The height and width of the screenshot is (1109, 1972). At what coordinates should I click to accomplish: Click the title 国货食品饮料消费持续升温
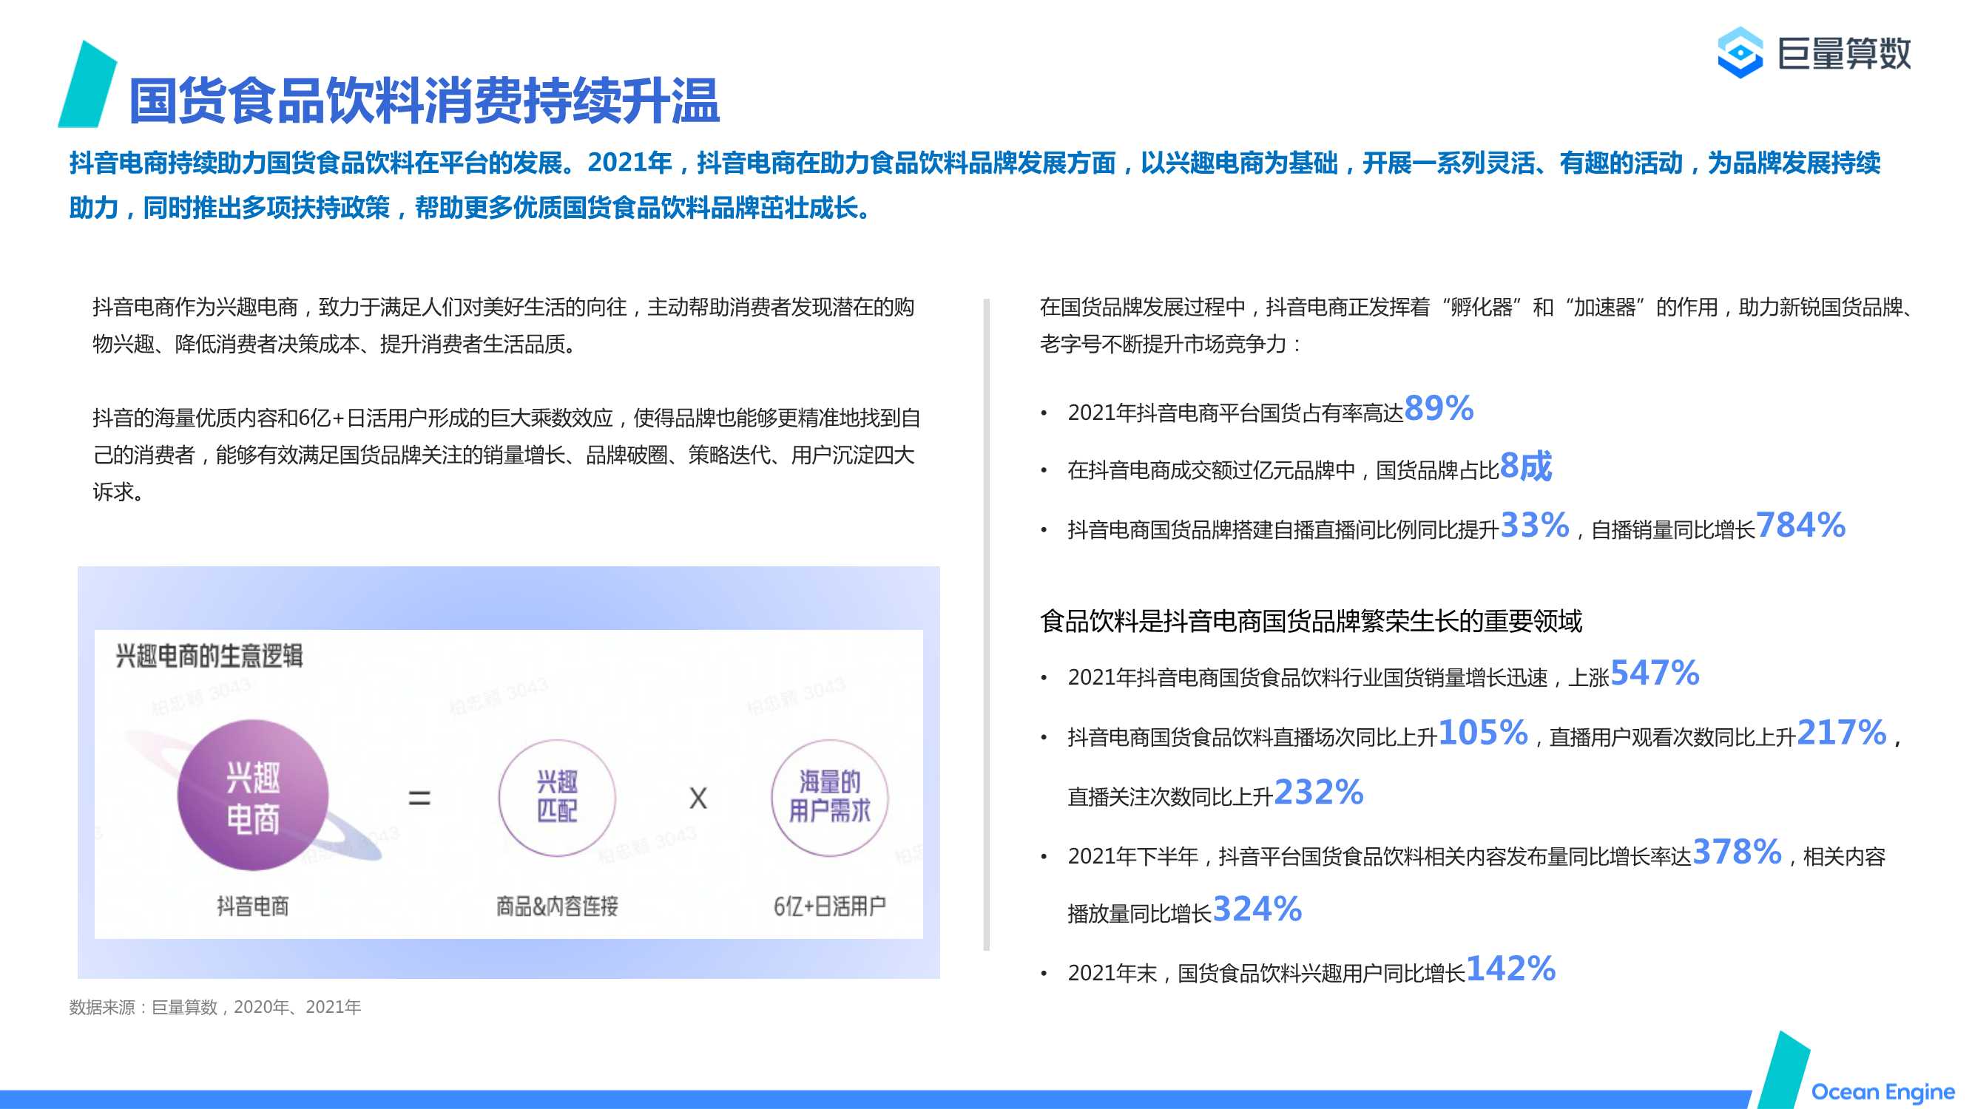point(423,101)
